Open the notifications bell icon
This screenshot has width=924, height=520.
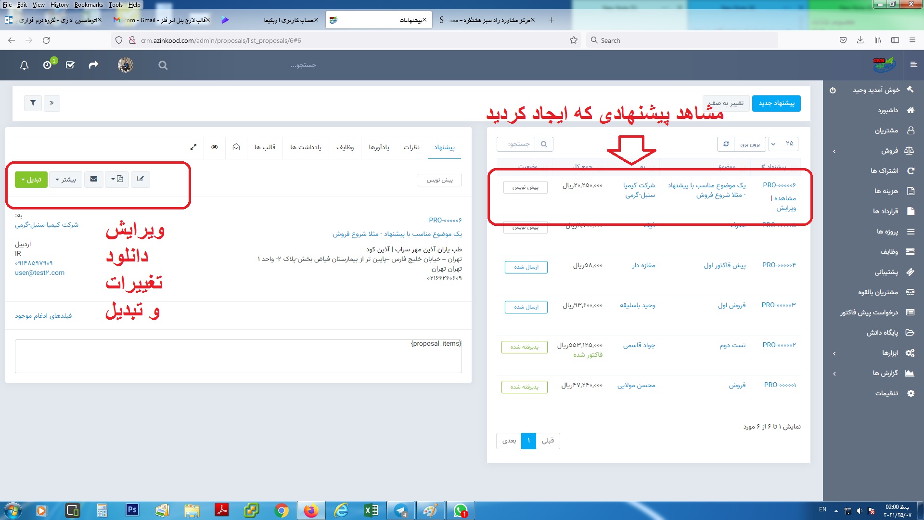pyautogui.click(x=24, y=65)
